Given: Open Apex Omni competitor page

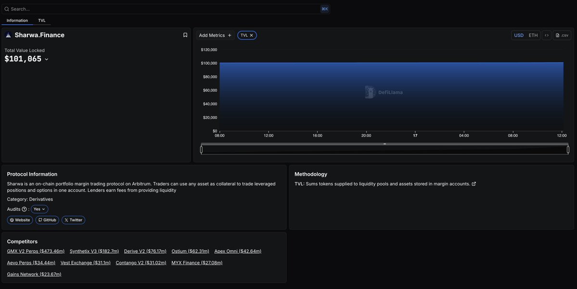Looking at the screenshot, I should [238, 251].
